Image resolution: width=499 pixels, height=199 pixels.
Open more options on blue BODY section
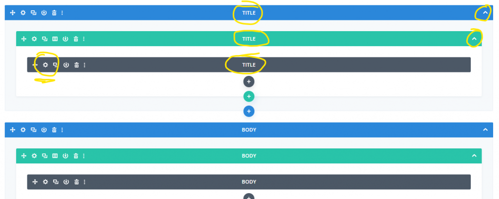tap(62, 130)
